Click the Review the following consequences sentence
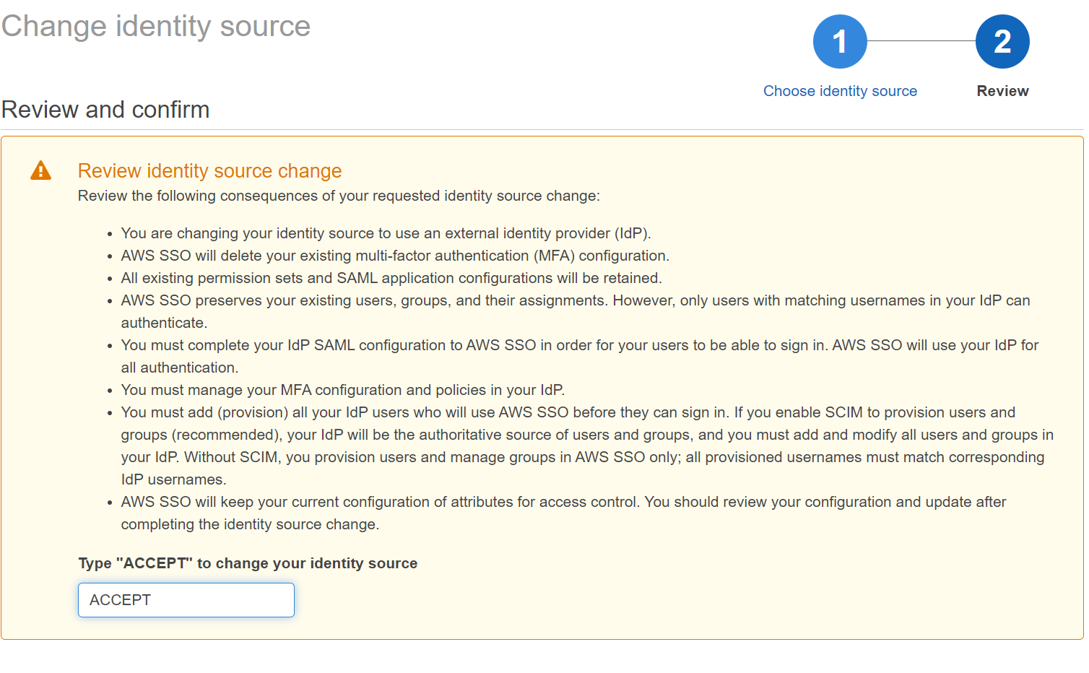The width and height of the screenshot is (1089, 673). (339, 196)
